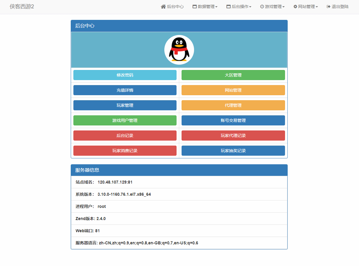Click the window icon beside 后台操作
359x266 pixels.
[228, 6]
